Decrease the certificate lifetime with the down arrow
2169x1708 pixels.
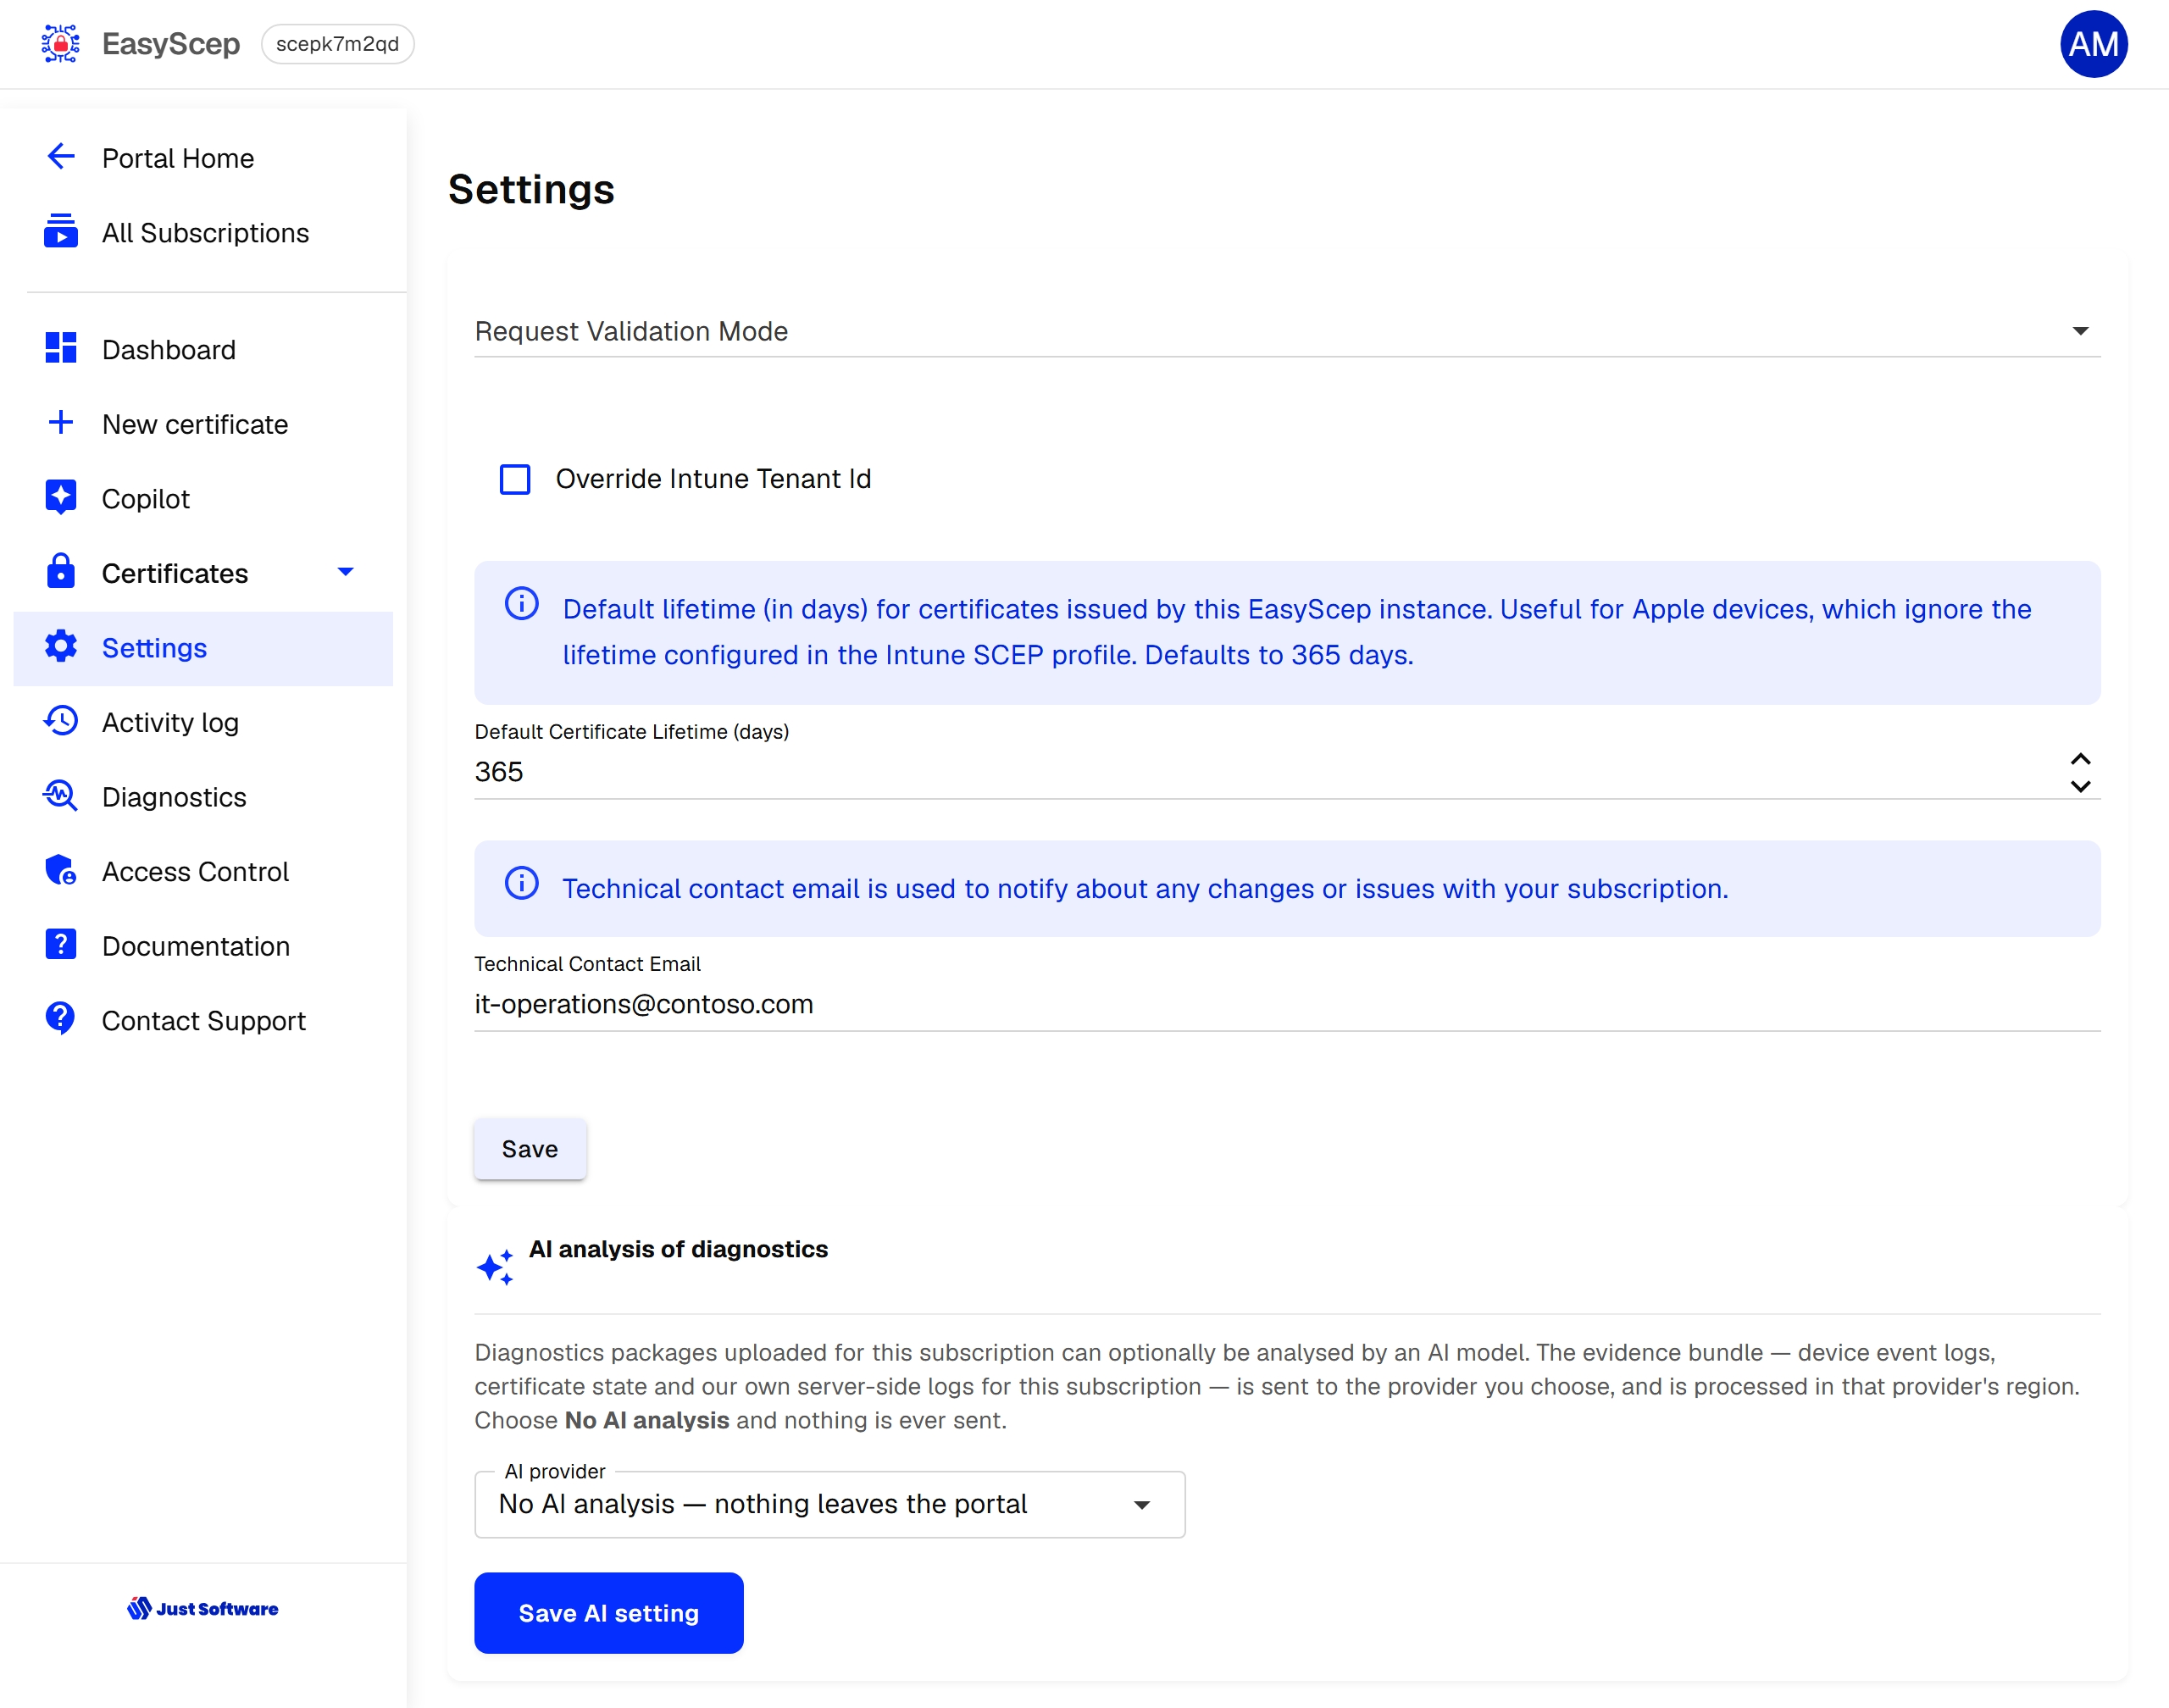tap(2080, 787)
